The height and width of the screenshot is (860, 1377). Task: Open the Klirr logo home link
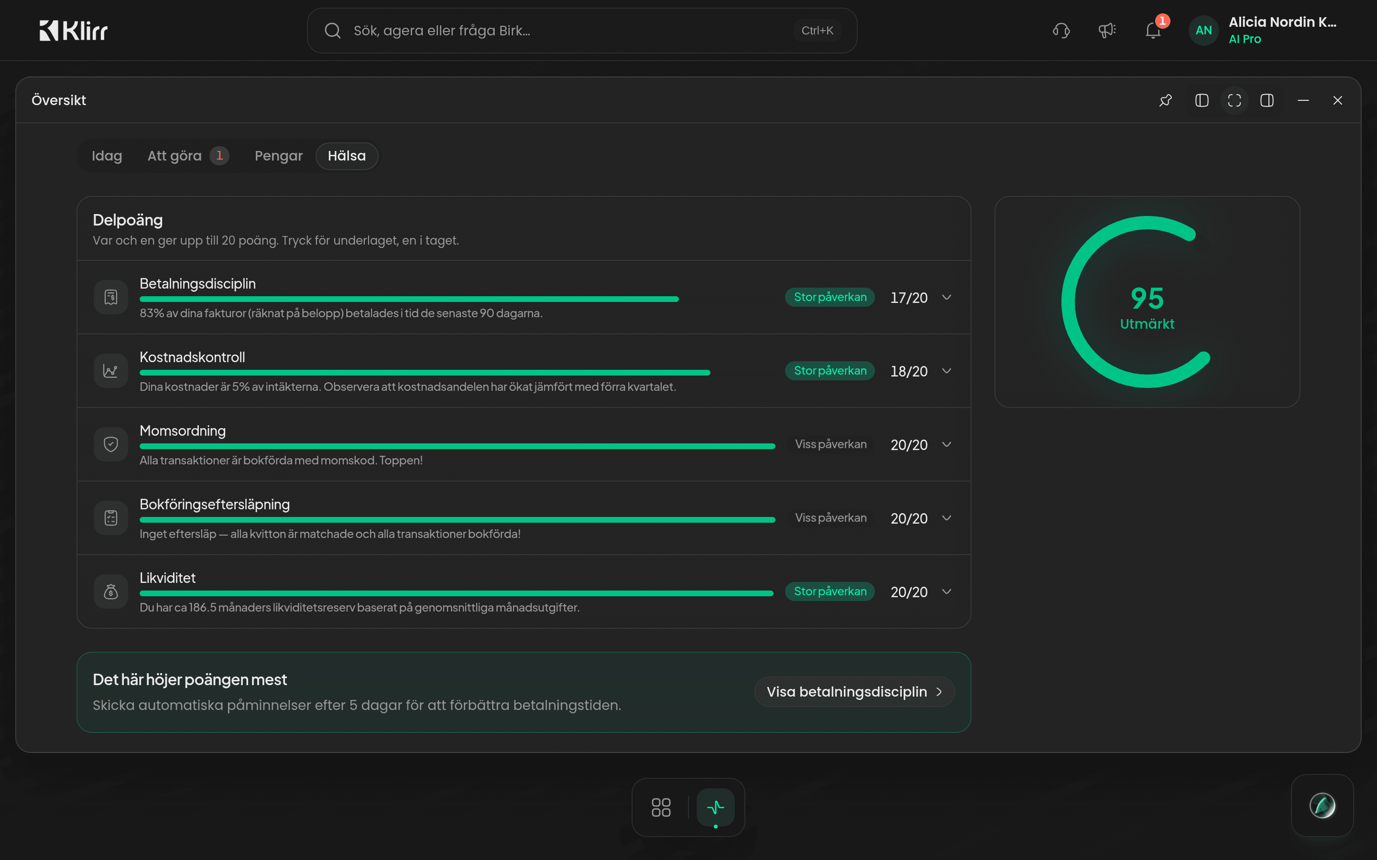[74, 30]
